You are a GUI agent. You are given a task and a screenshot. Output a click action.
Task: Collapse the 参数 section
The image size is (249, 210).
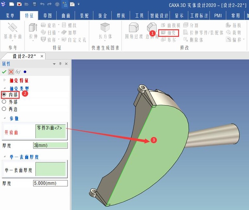[x=5, y=118]
